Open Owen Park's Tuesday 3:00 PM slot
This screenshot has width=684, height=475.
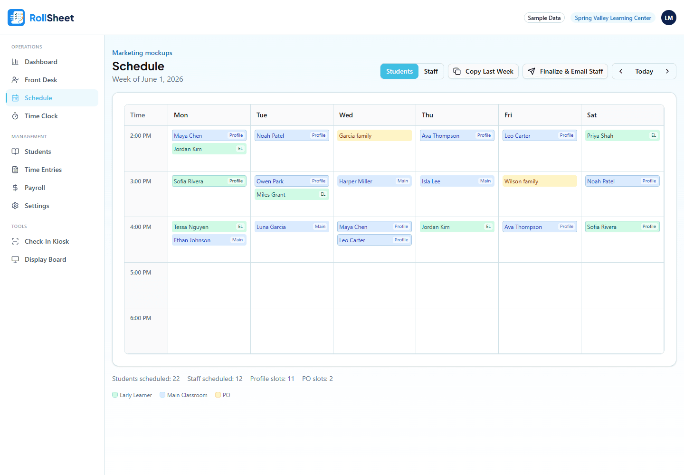[x=292, y=181]
